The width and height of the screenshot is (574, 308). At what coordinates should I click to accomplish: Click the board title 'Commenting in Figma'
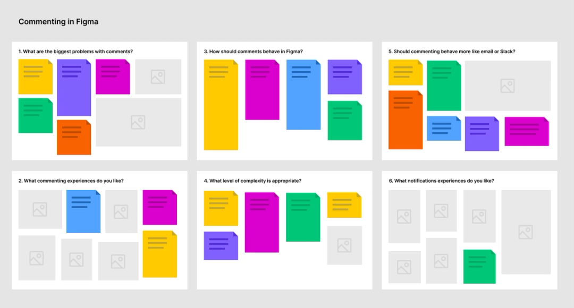click(58, 21)
